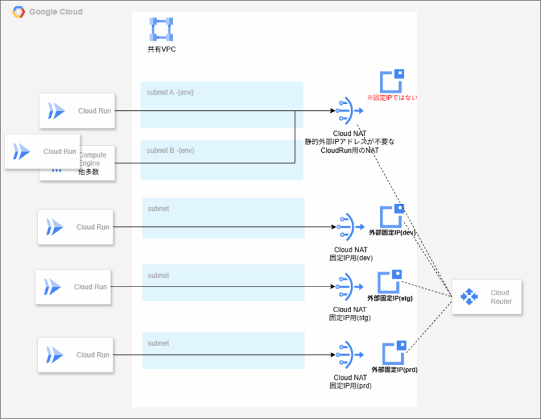Select the "外部固定IP(prd)" label
The image size is (541, 419).
click(x=394, y=370)
